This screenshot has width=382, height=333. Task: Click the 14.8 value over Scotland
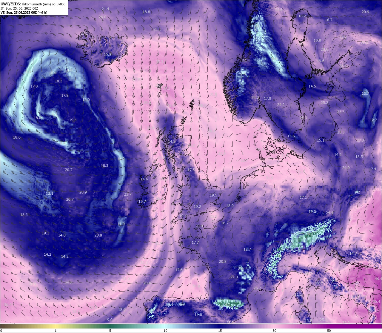point(172,141)
